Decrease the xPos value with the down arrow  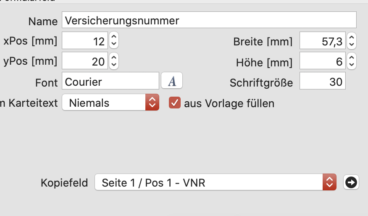tap(114, 44)
